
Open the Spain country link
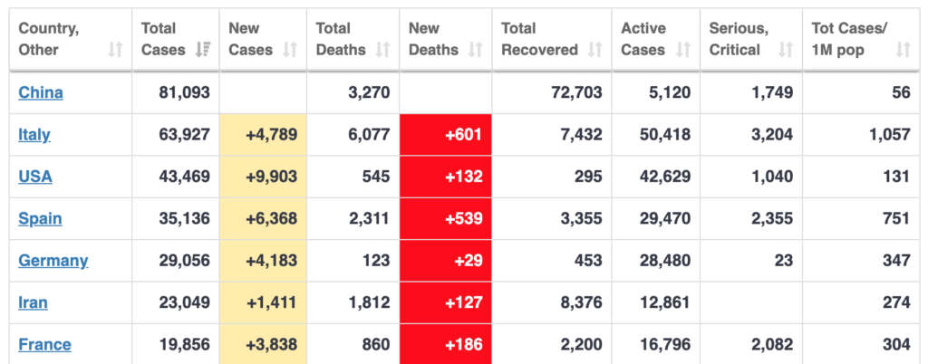[40, 218]
